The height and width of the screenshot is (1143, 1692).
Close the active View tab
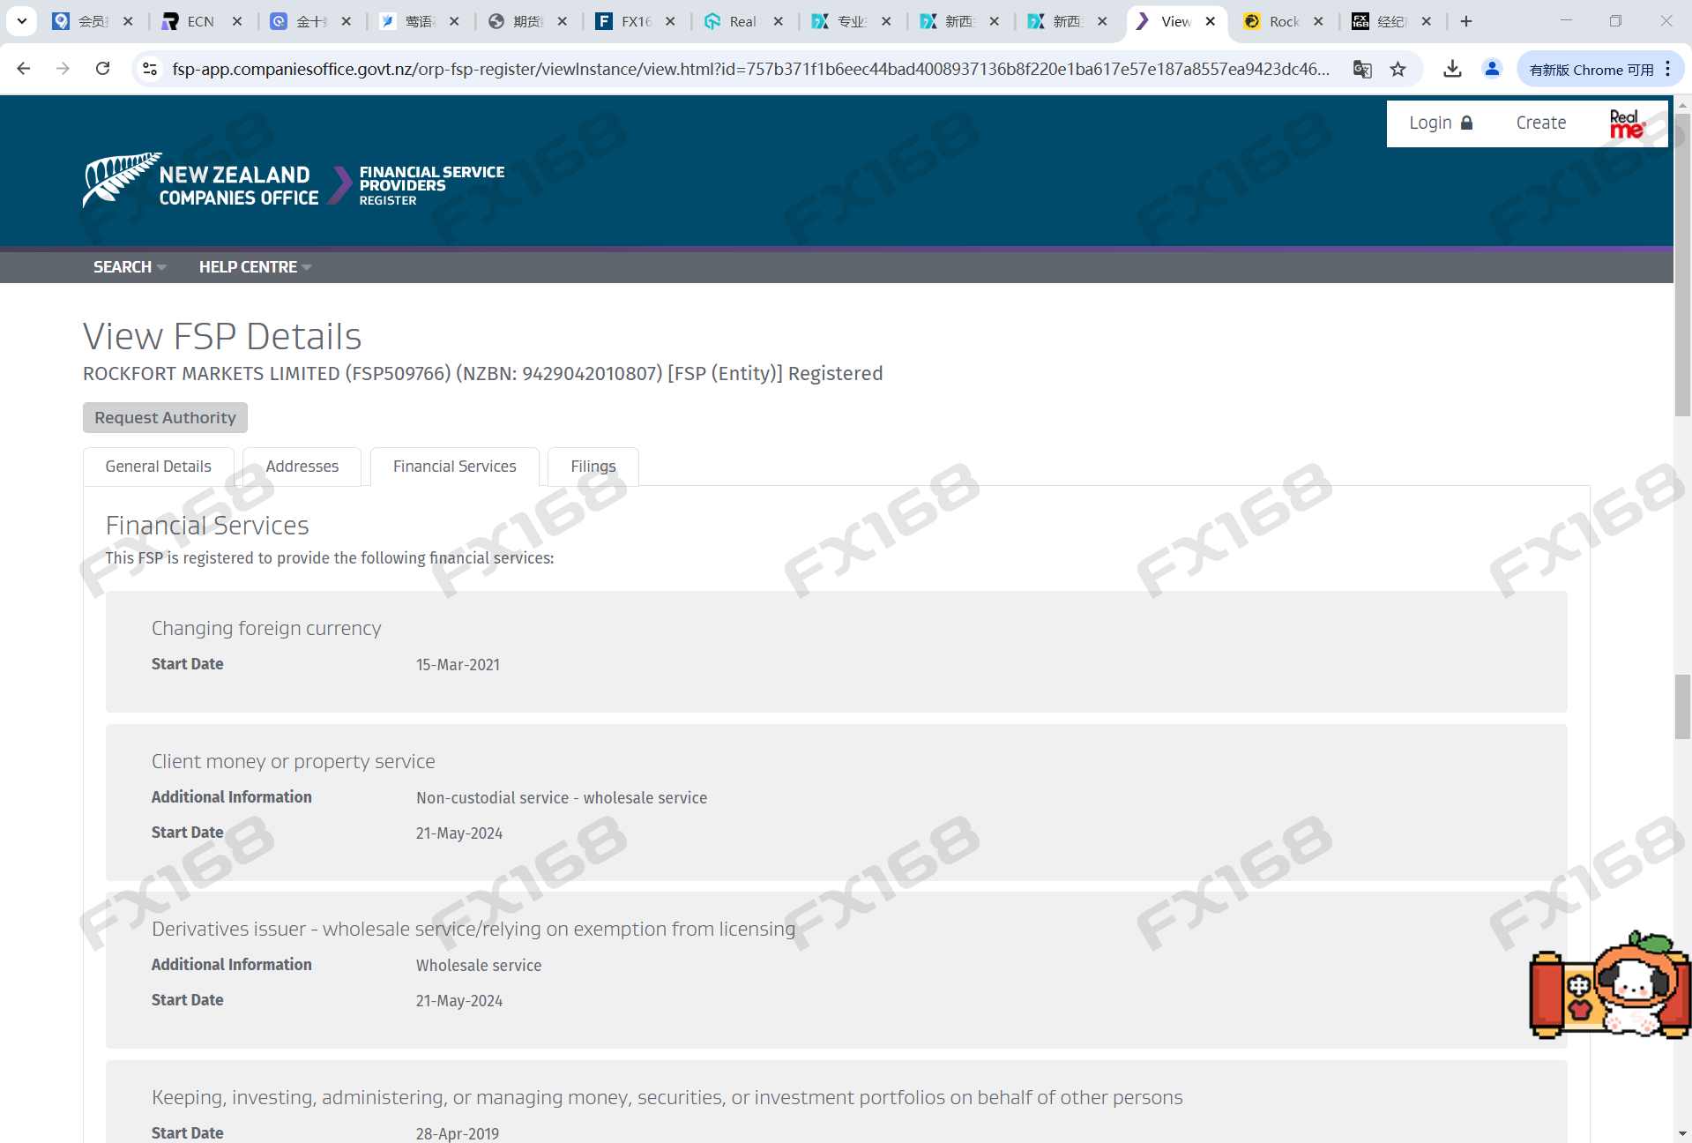pos(1211,21)
